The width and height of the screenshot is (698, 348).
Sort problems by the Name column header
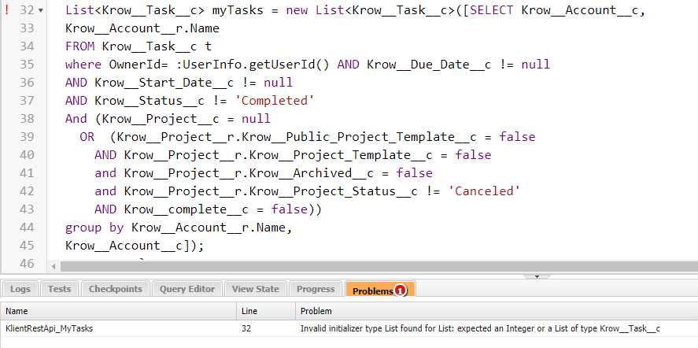(118, 311)
